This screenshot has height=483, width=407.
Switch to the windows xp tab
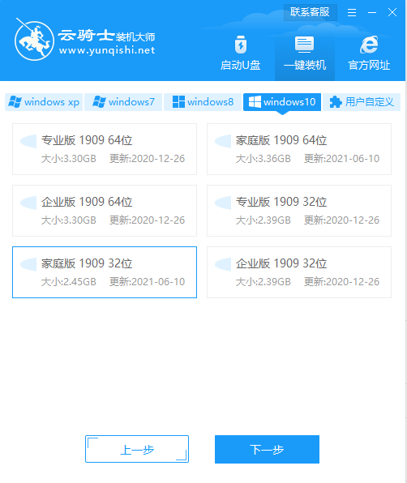coord(44,102)
